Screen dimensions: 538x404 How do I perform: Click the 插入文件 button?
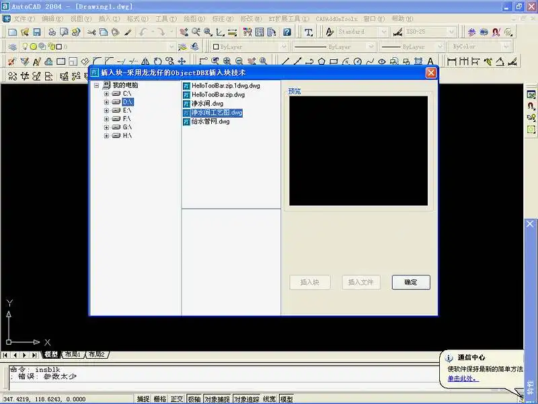(361, 282)
